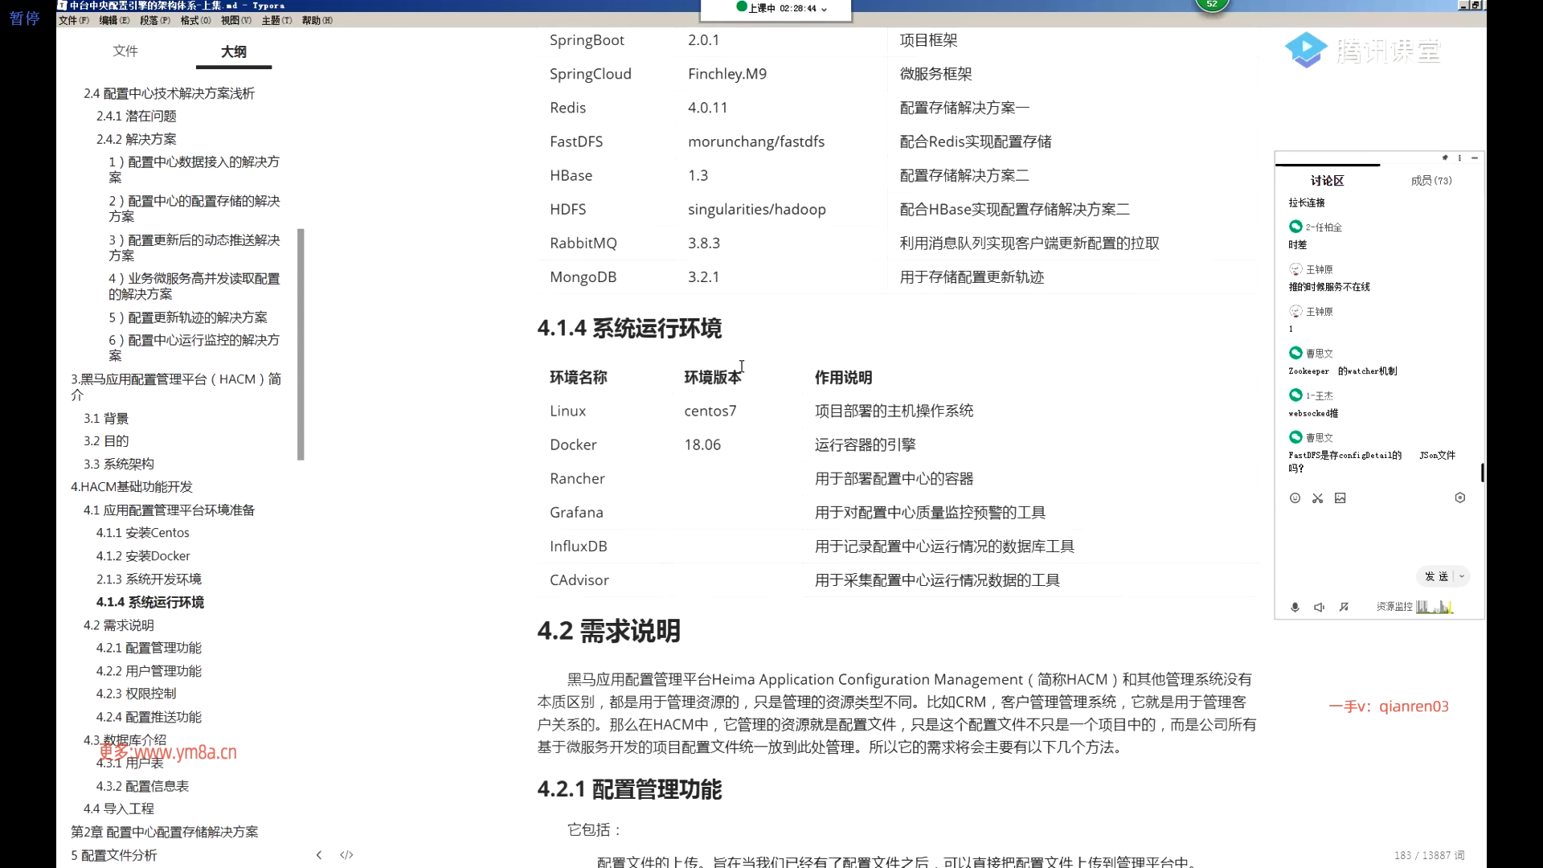Open the chat panel three-dot menu

pyautogui.click(x=1459, y=158)
